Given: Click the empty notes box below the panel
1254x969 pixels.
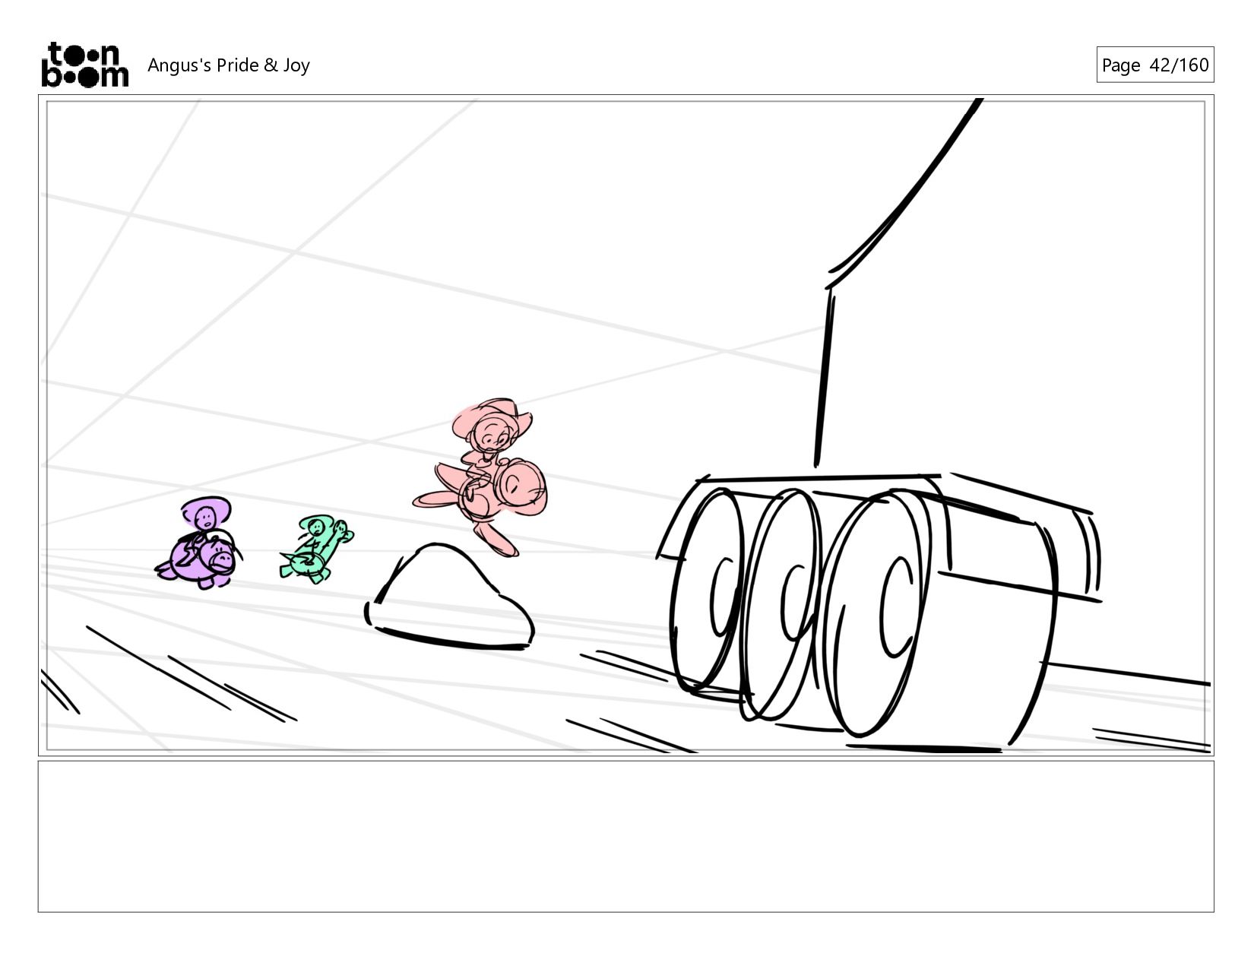Looking at the screenshot, I should pos(625,836).
